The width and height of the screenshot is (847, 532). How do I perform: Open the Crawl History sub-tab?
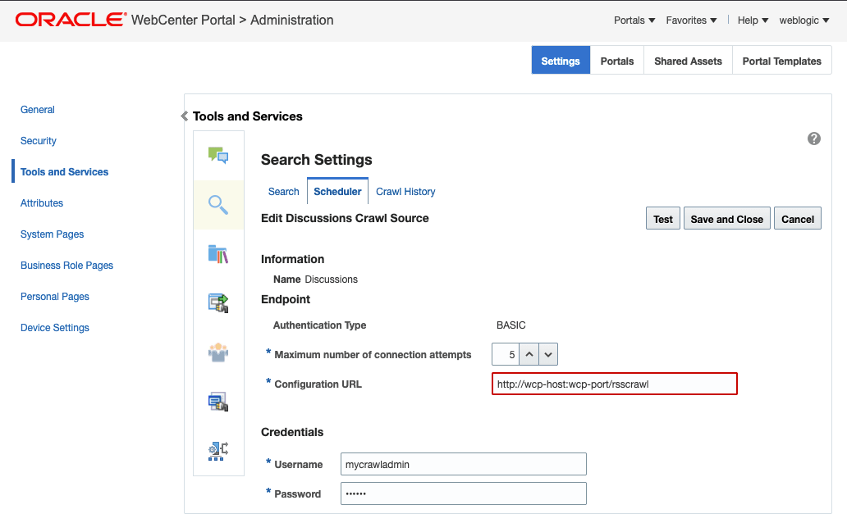click(x=405, y=192)
